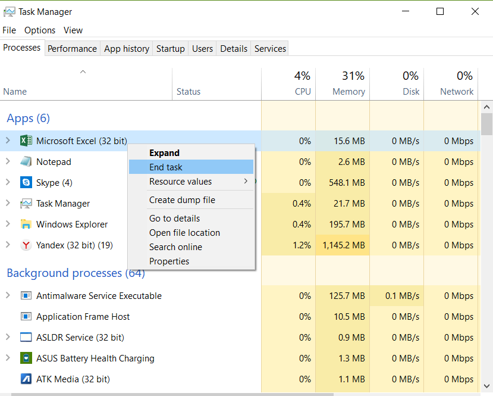Click the Task Manager title bar icon

tap(9, 12)
